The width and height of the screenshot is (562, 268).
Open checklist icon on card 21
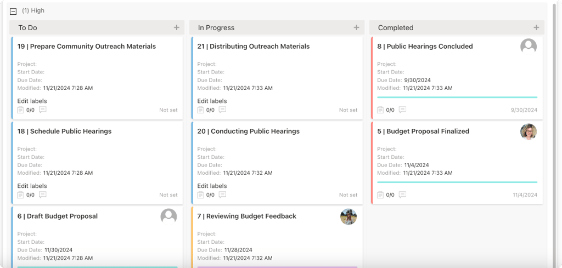[x=200, y=110]
